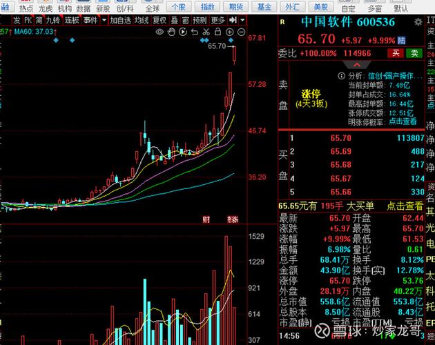Screen dimensions: 435x345
Task: Switch to the 美股 tab
Action: pyautogui.click(x=320, y=7)
